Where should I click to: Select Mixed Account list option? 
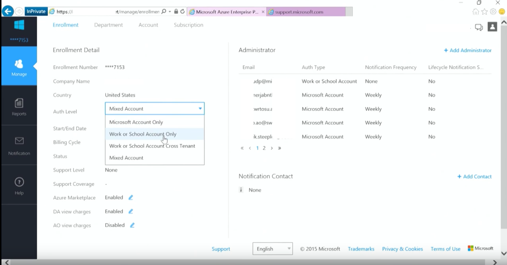(155, 158)
